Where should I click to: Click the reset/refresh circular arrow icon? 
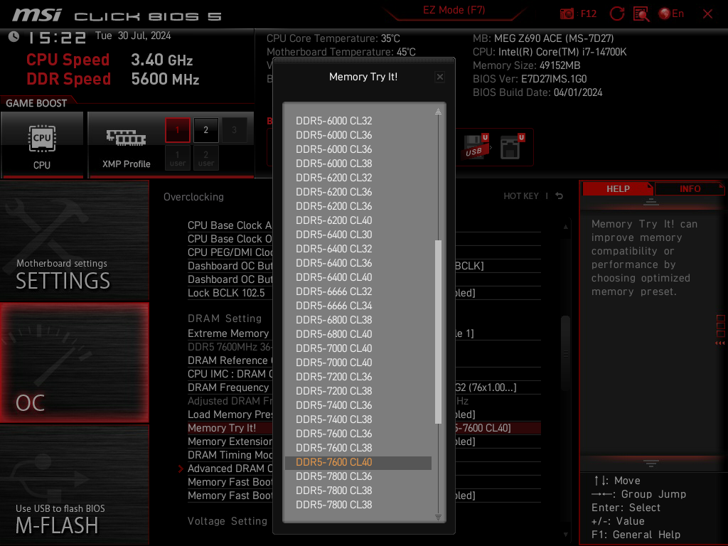tap(616, 14)
